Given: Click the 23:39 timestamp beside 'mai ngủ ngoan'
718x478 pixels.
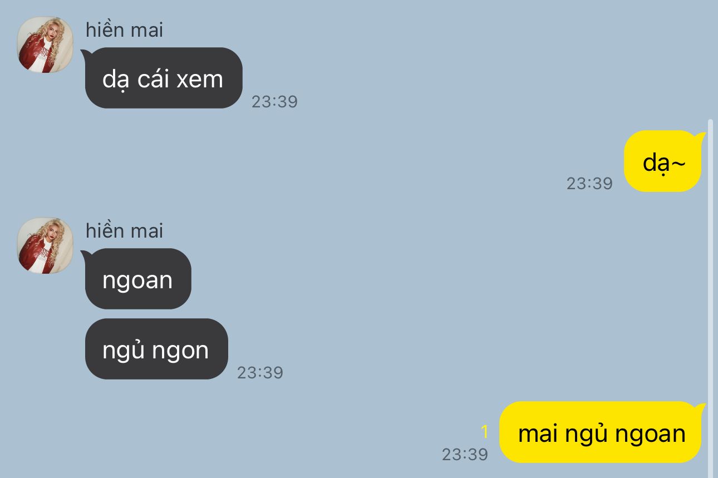Looking at the screenshot, I should [x=465, y=454].
